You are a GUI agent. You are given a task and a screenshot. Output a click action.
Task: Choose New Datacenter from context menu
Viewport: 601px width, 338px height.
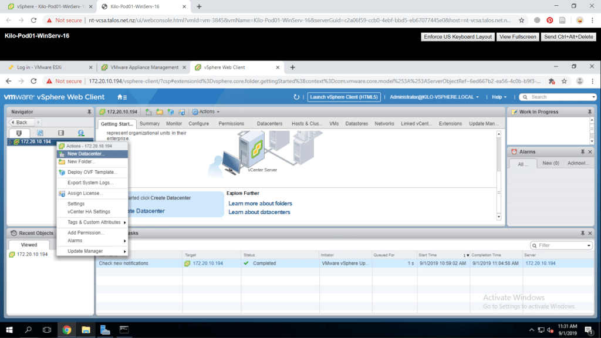tap(86, 154)
